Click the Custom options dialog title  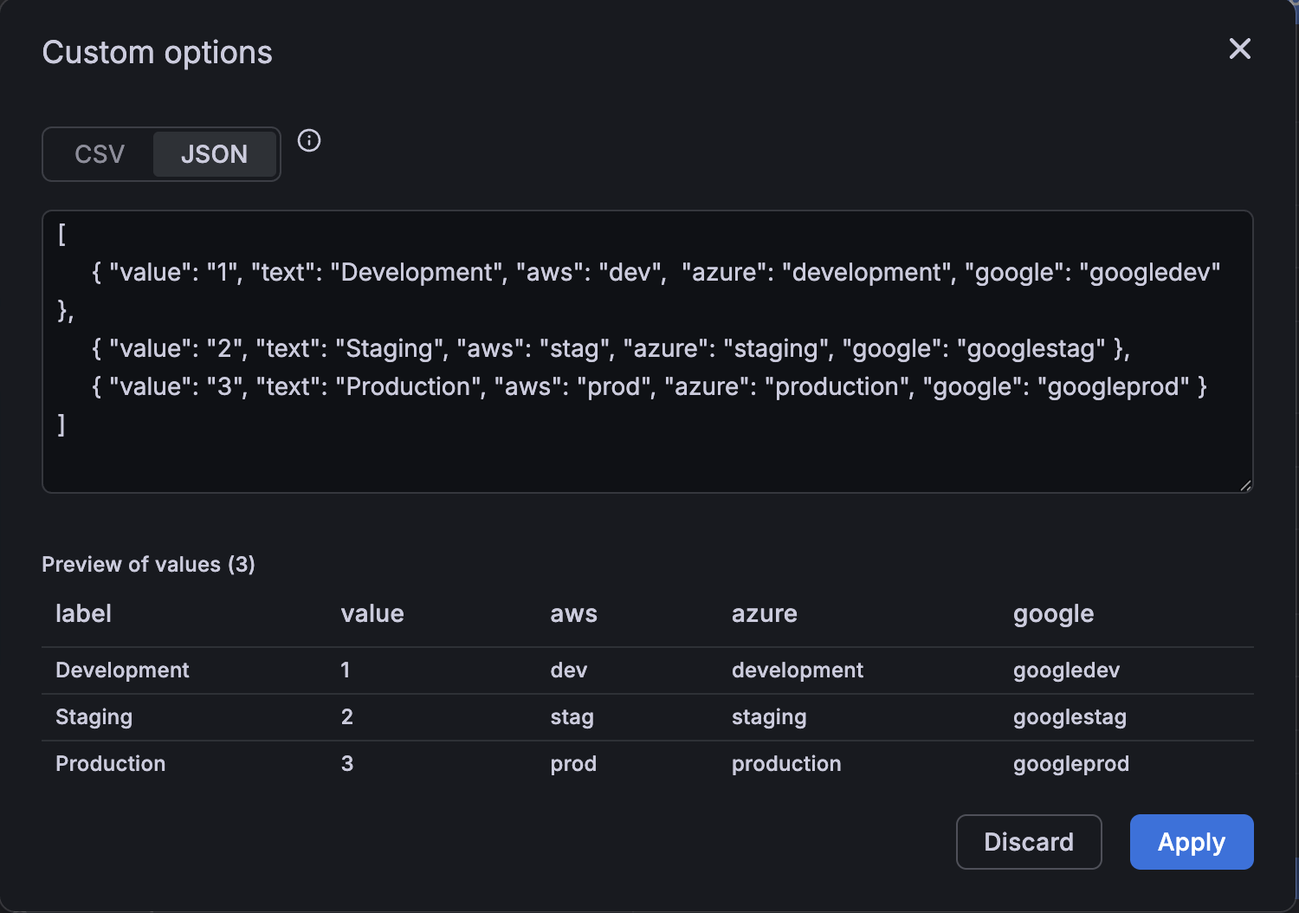click(158, 52)
